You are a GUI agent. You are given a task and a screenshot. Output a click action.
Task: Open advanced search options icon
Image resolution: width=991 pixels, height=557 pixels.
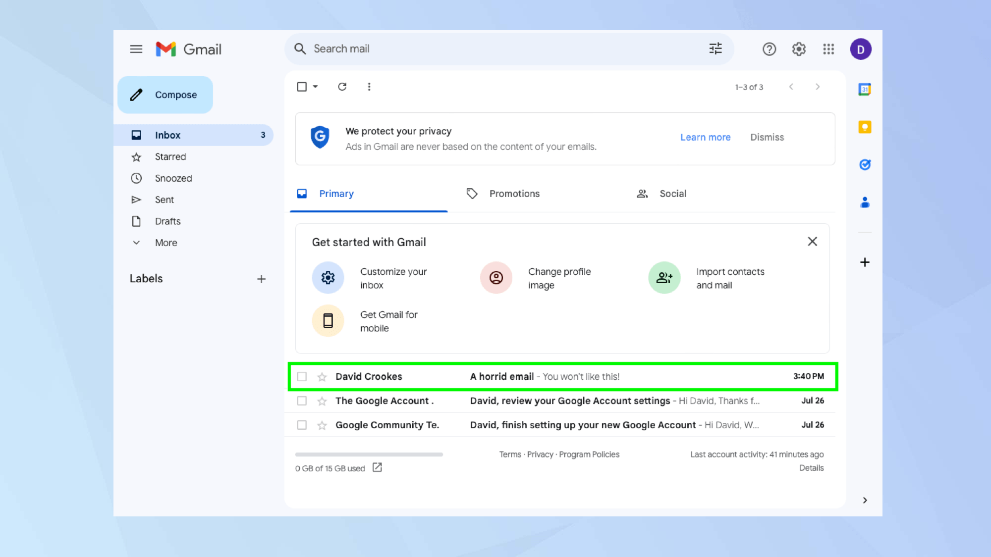715,49
